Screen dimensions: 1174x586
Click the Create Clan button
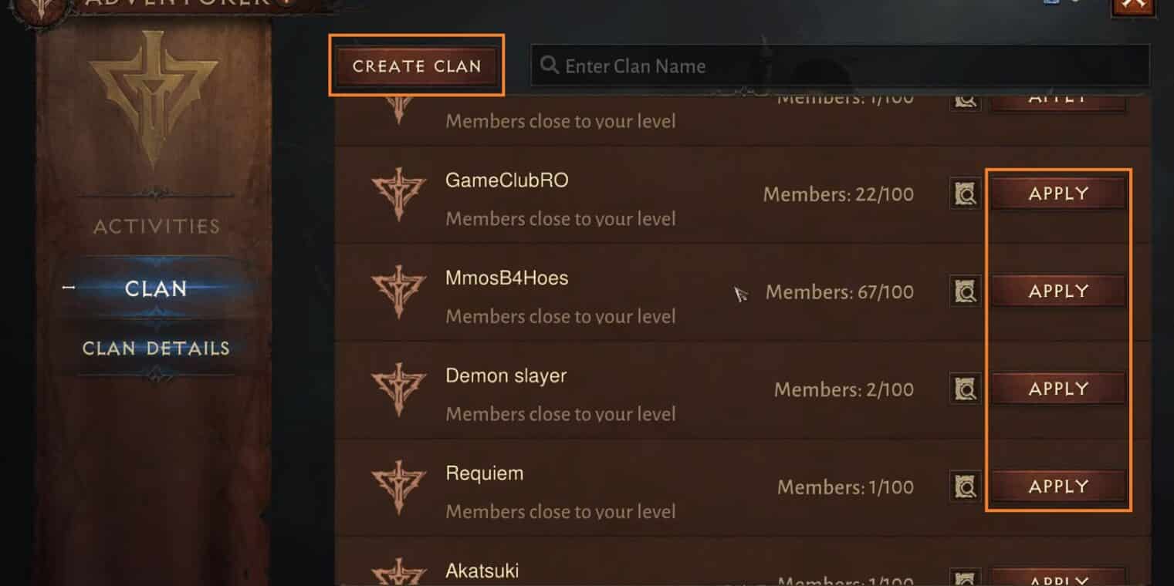[x=417, y=66]
